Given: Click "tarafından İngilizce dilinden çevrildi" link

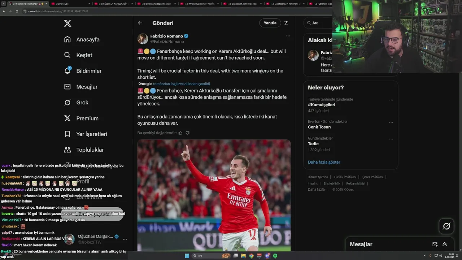Looking at the screenshot, I should tap(181, 84).
